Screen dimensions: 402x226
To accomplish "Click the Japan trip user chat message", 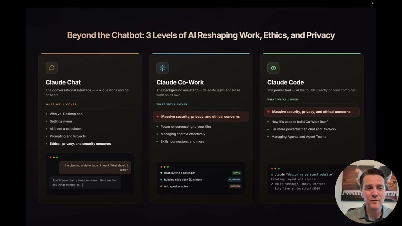I will (95, 168).
